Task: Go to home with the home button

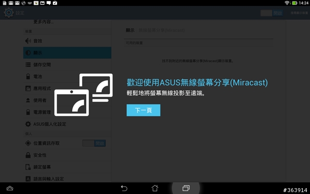Action: click(155, 188)
